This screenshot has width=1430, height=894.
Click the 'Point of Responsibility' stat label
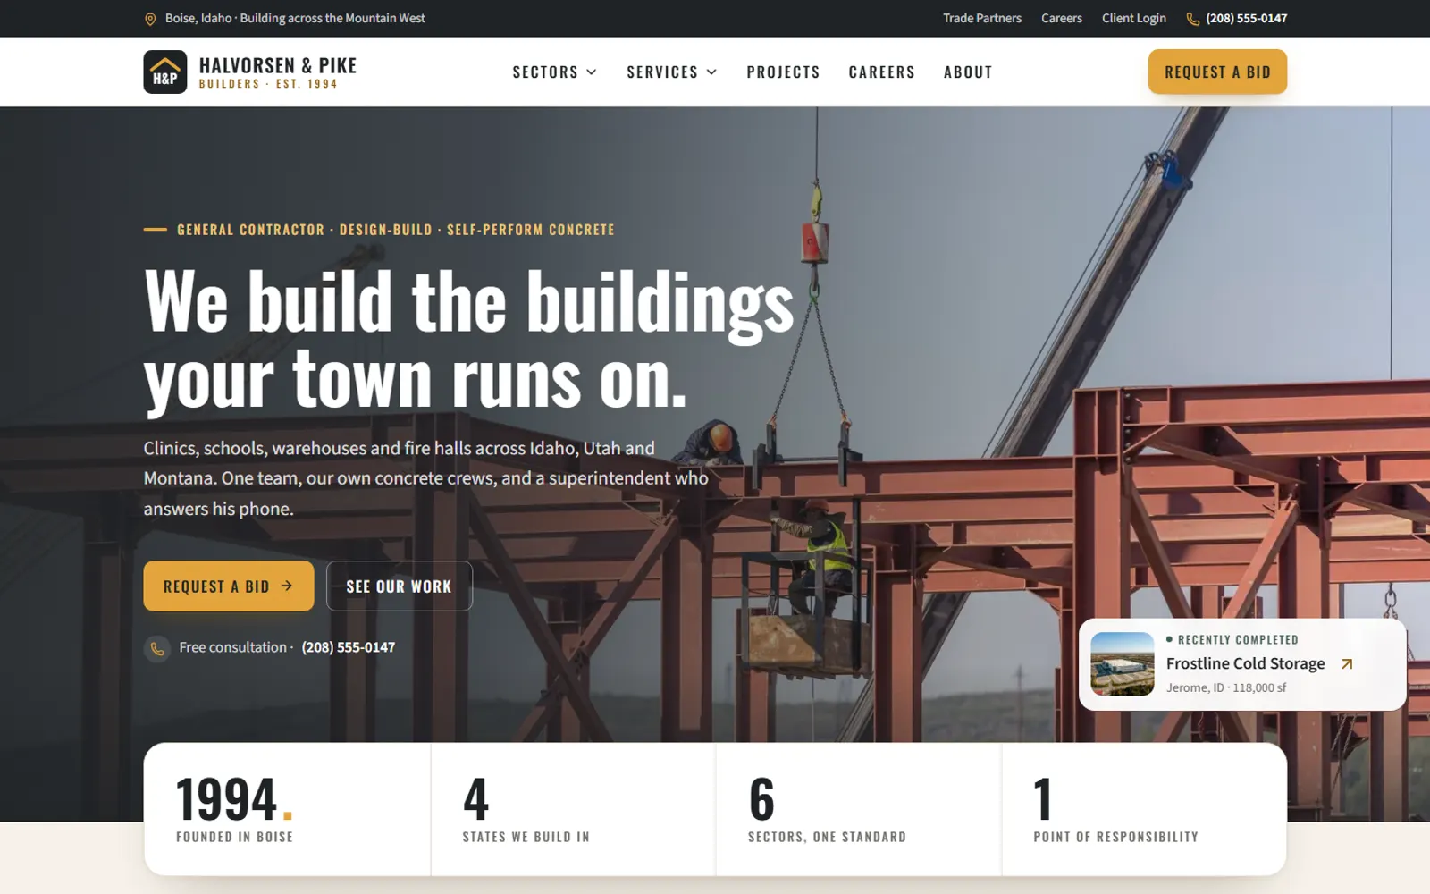pyautogui.click(x=1116, y=837)
